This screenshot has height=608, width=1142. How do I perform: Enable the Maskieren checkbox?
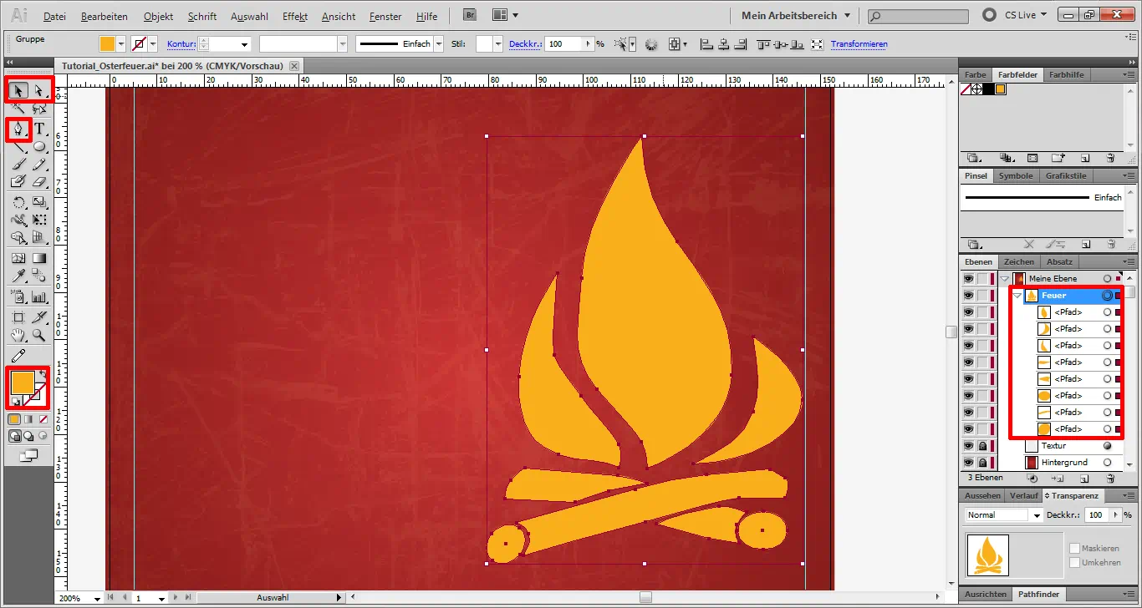click(1075, 548)
